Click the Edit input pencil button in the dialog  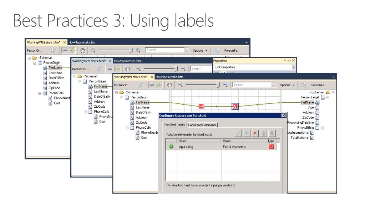click(x=238, y=133)
